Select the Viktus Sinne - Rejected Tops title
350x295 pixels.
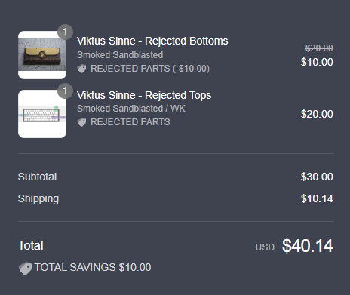[x=144, y=95]
